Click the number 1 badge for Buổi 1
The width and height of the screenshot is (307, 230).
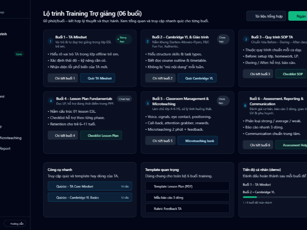(50, 41)
